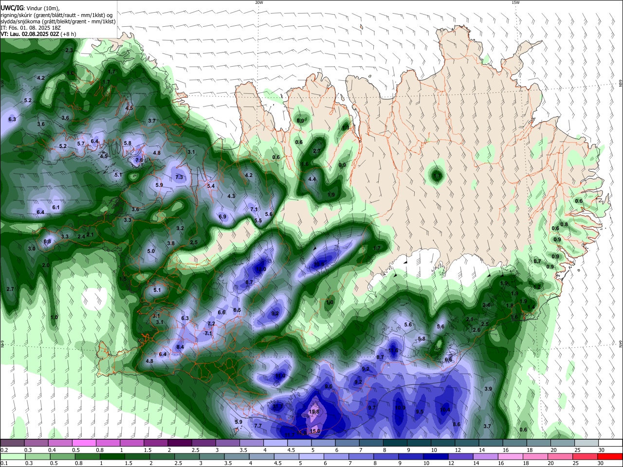623x467 pixels.
Task: Click the 15W longitude label
Action: (515, 2)
